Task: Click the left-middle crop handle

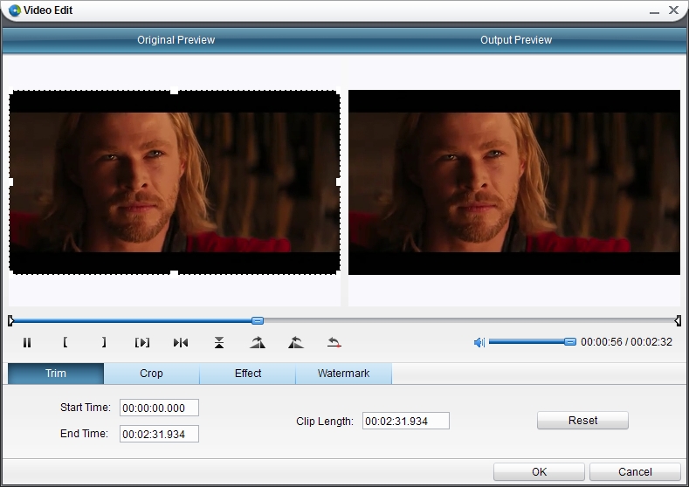Action: (10, 182)
